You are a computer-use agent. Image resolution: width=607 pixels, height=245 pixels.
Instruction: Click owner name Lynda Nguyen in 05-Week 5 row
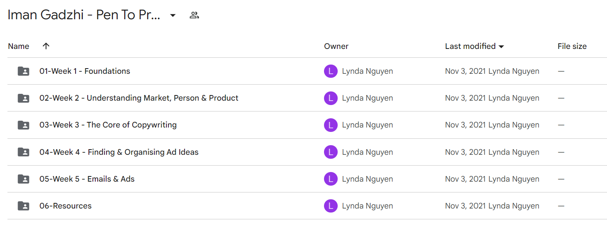(367, 179)
